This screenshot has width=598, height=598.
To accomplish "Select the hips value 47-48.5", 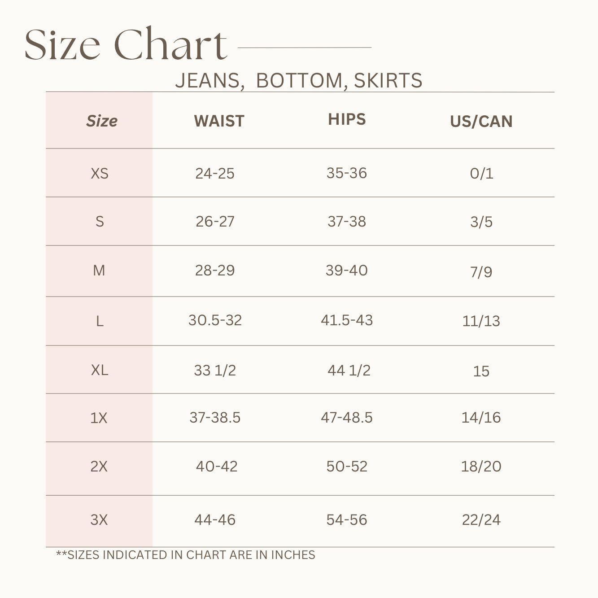I will click(x=347, y=418).
